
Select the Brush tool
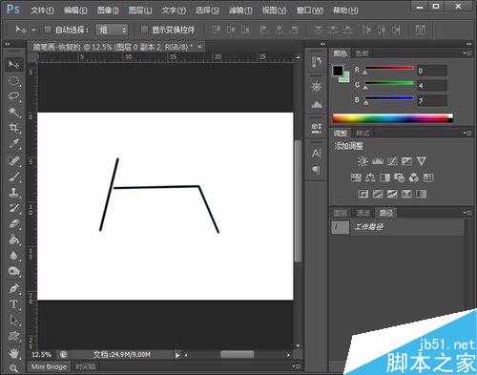click(x=13, y=177)
